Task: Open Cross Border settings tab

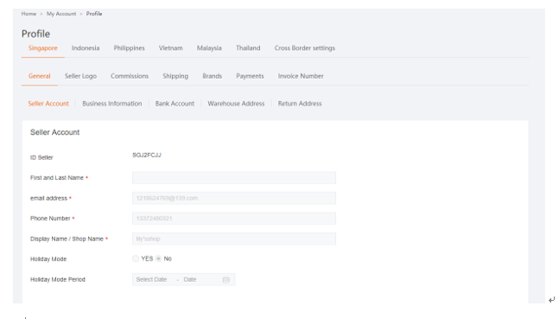Action: tap(305, 48)
